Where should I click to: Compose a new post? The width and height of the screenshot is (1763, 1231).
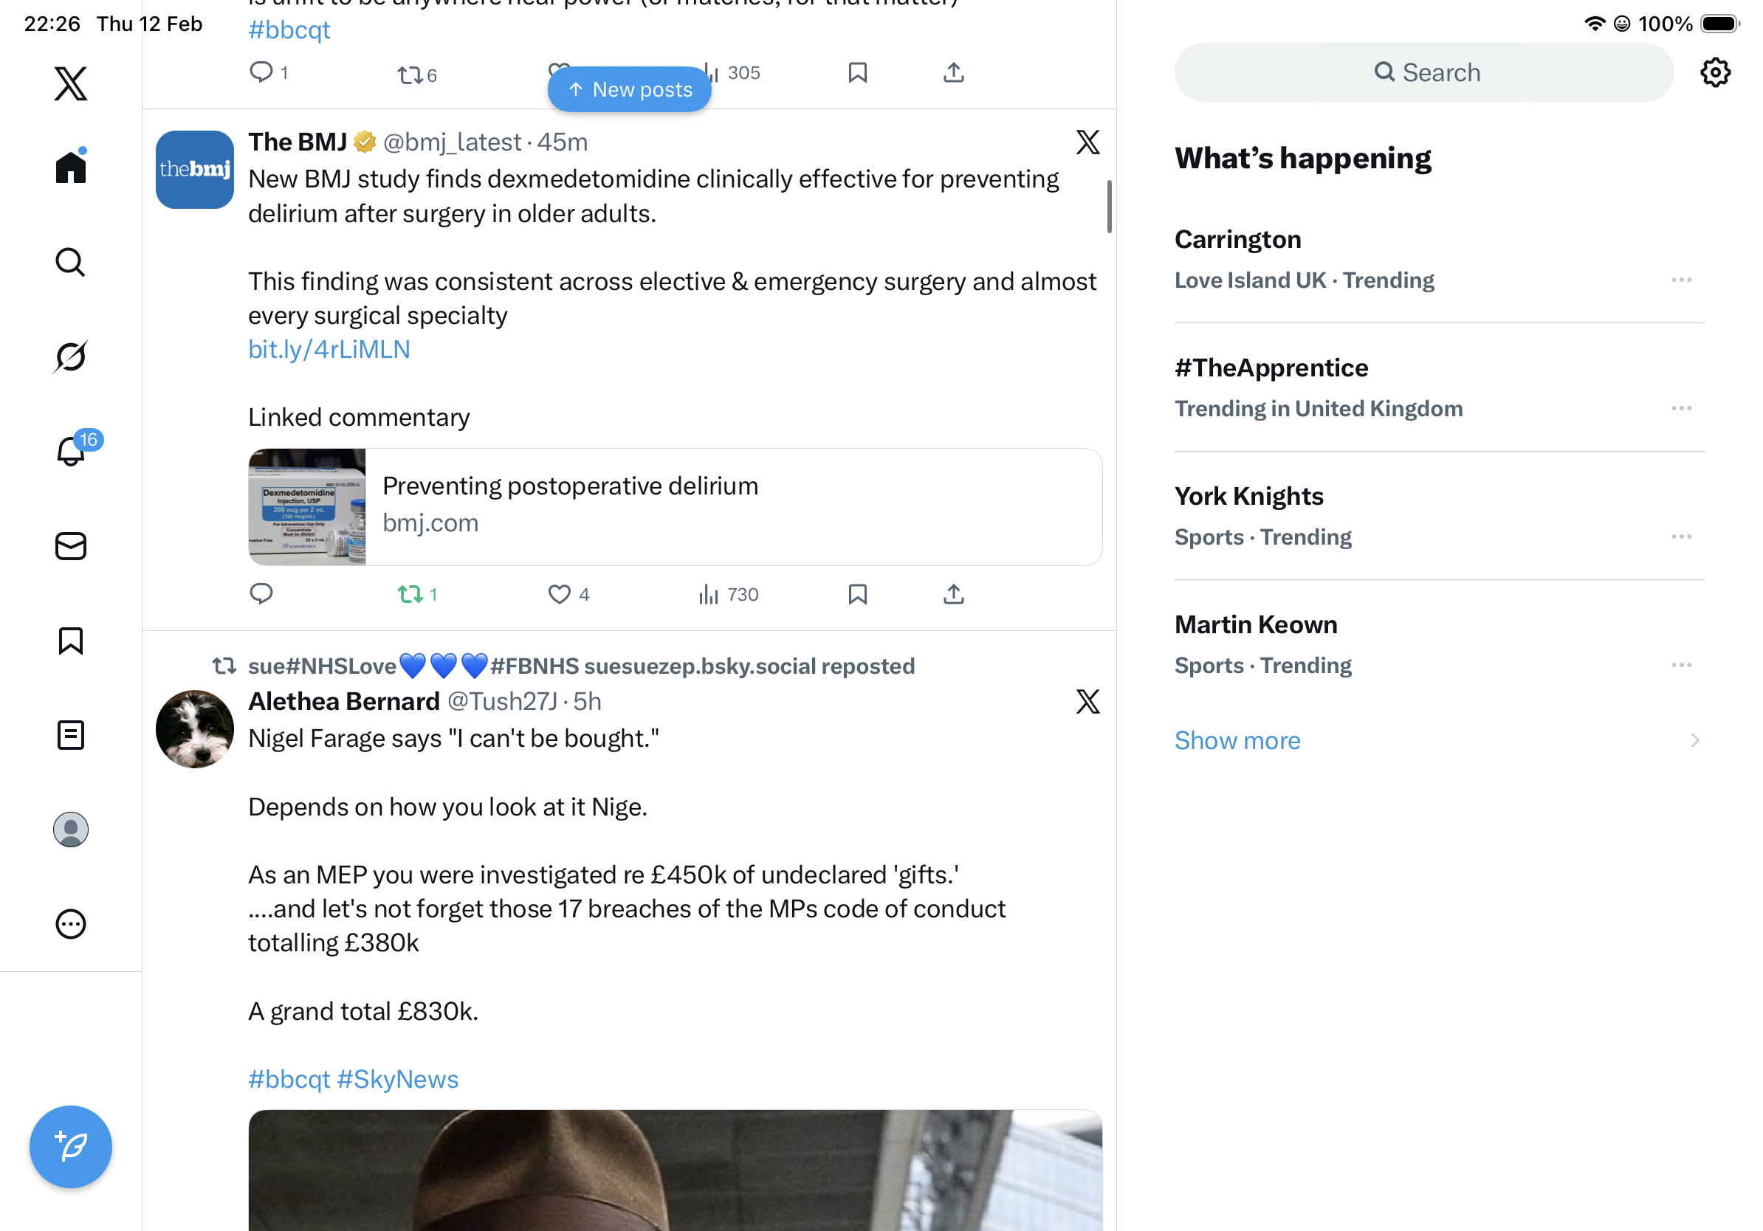[x=71, y=1147]
